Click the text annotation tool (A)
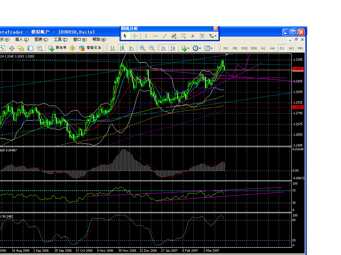 [x=192, y=36]
